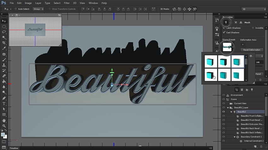Viewport: 268px width, 150px height.
Task: Uncheck Cast Shadows option
Action: pyautogui.click(x=224, y=33)
